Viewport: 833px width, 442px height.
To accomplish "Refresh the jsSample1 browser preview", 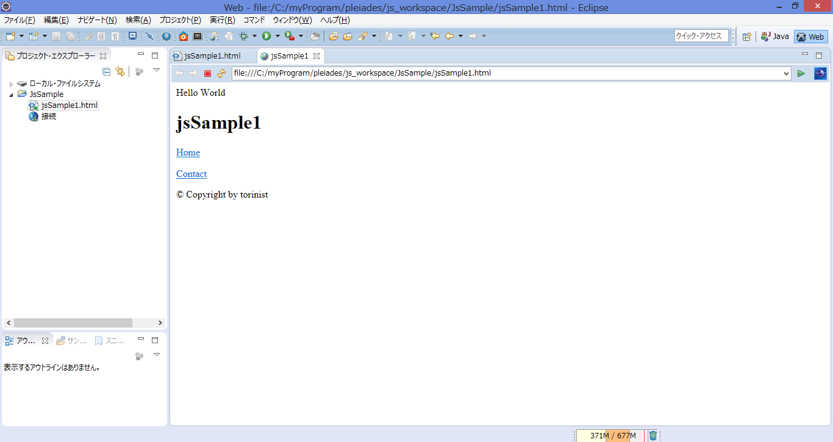I will [x=221, y=73].
